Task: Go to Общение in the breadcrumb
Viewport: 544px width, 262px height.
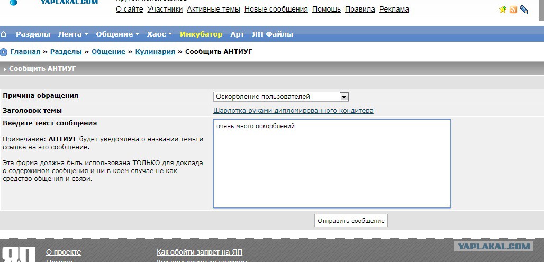Action: [x=108, y=52]
